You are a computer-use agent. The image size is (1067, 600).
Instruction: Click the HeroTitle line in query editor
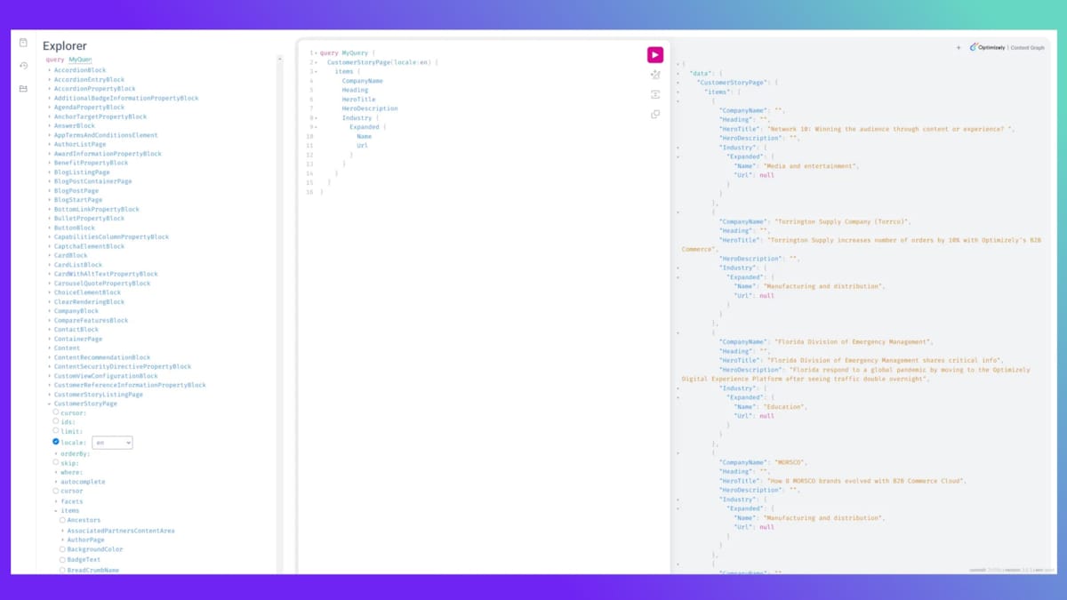pos(359,100)
